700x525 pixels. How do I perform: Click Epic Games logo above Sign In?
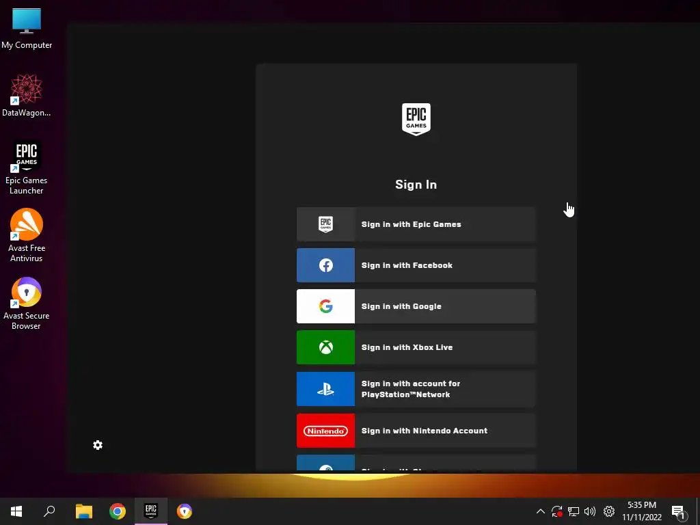tap(416, 119)
